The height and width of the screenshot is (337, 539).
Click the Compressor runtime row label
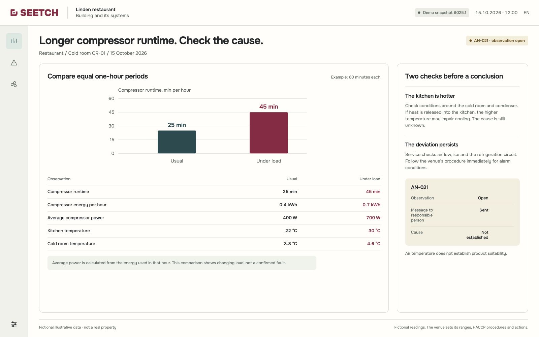pos(68,192)
